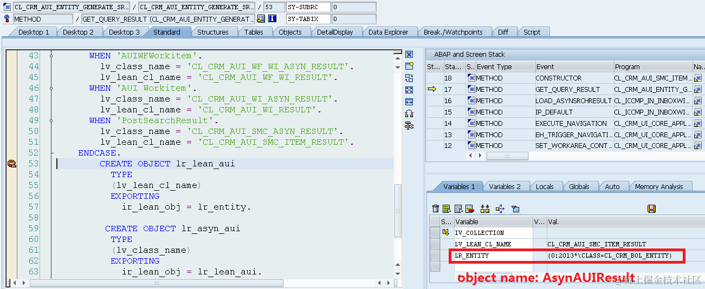
Task: Switch to the Desktop 2 tab
Action: coord(78,32)
